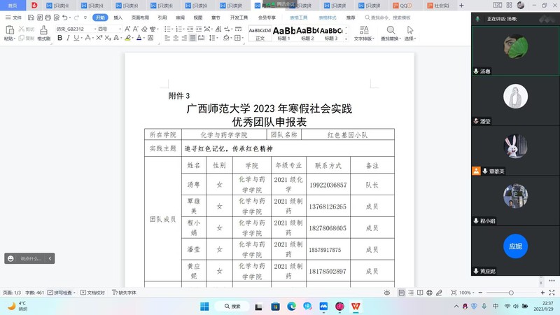
Task: Switch to the 页面布局 tab
Action: click(140, 17)
